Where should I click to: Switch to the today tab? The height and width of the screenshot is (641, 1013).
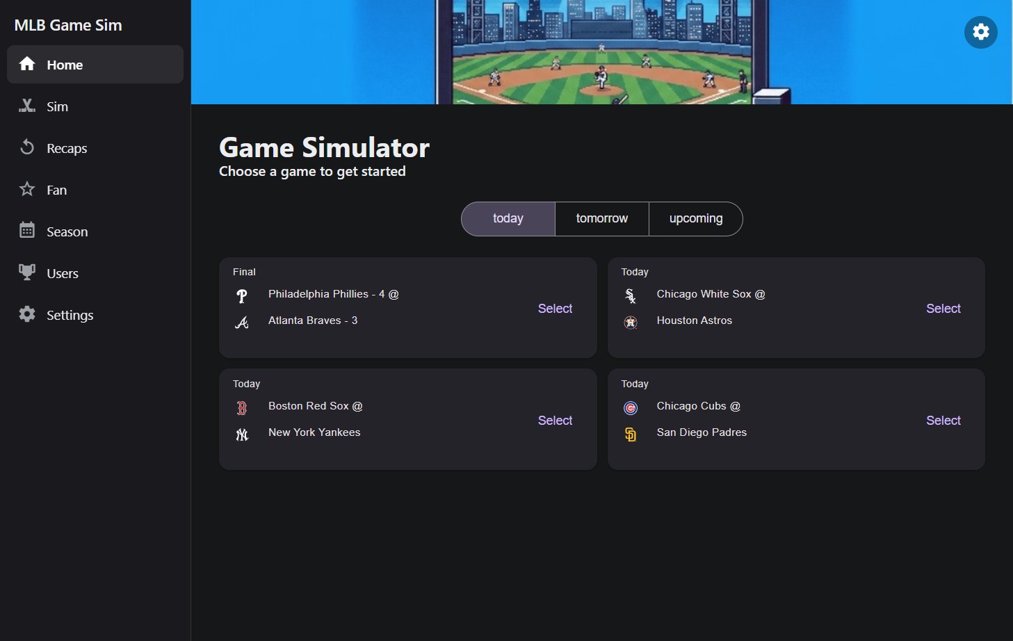(x=508, y=219)
